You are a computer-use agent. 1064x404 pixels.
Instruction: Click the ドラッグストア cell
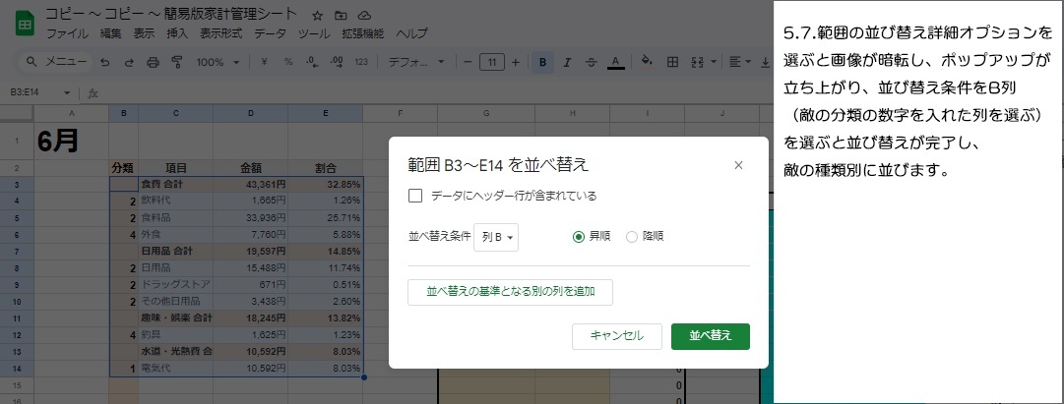[176, 284]
